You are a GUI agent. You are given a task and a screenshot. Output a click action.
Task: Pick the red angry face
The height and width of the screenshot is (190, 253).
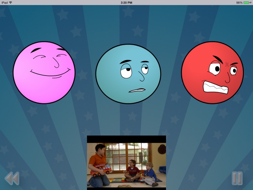click(212, 73)
